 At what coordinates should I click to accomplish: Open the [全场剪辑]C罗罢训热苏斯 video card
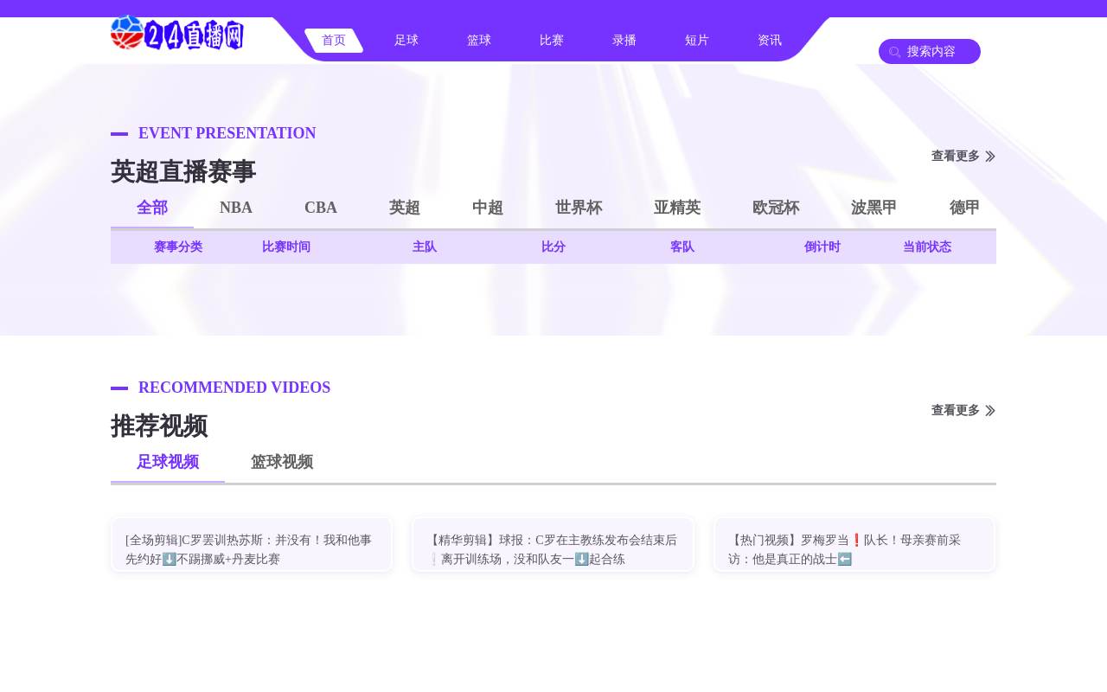pos(252,545)
